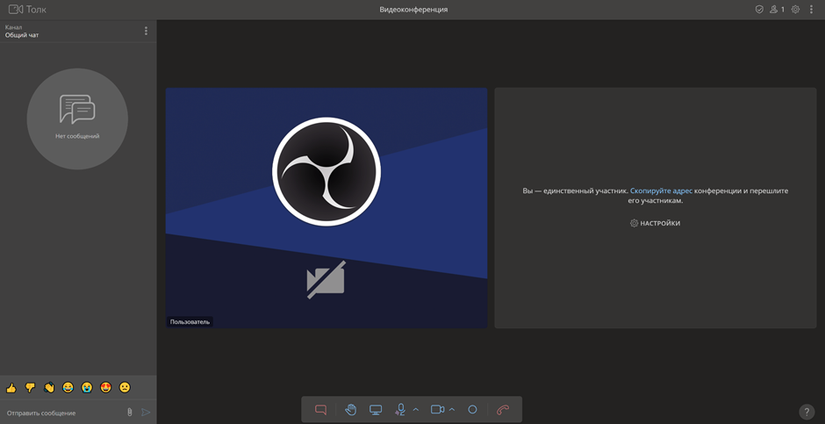Toggle the microphone on or off
Viewport: 825px width, 424px height.
(400, 409)
